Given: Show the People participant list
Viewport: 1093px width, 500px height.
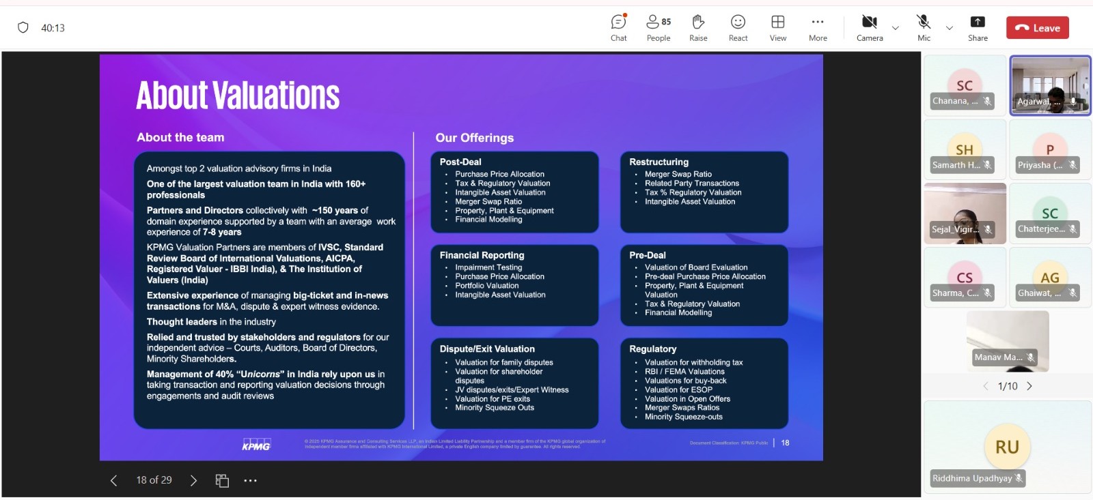Looking at the screenshot, I should click(x=659, y=28).
